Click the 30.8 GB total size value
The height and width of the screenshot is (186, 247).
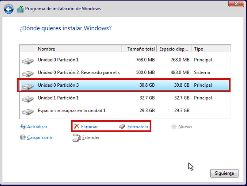147,85
